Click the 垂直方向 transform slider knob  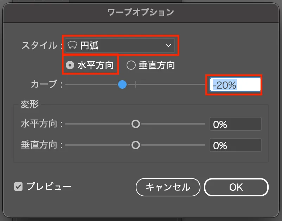135,145
